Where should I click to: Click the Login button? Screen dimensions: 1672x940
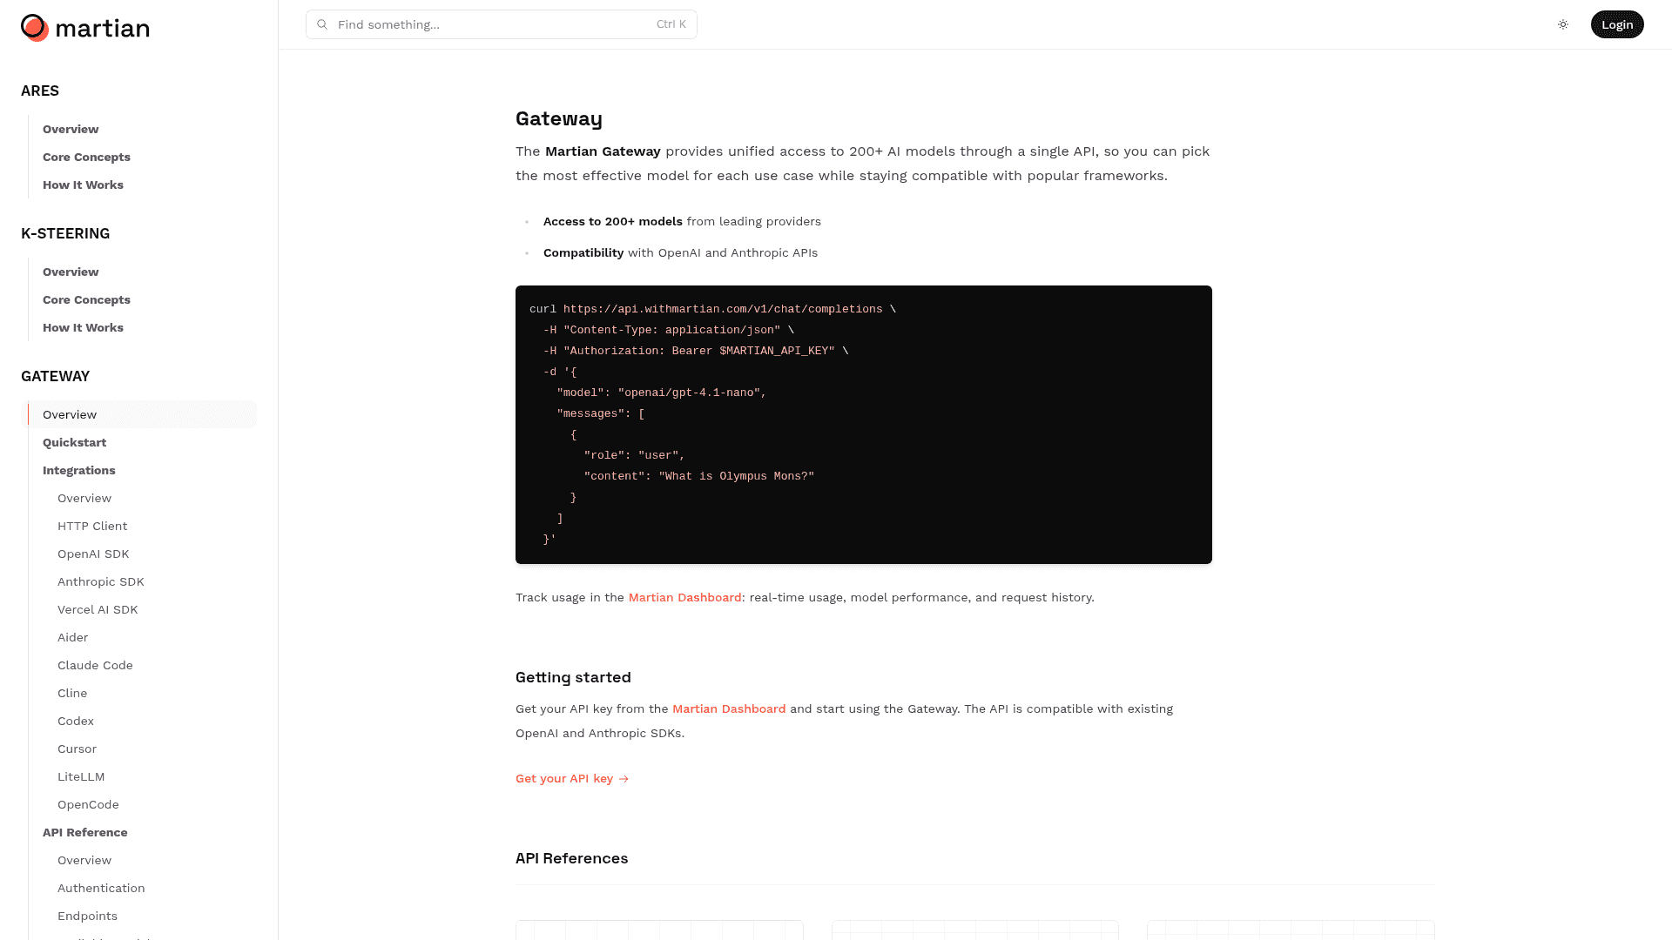click(x=1617, y=24)
